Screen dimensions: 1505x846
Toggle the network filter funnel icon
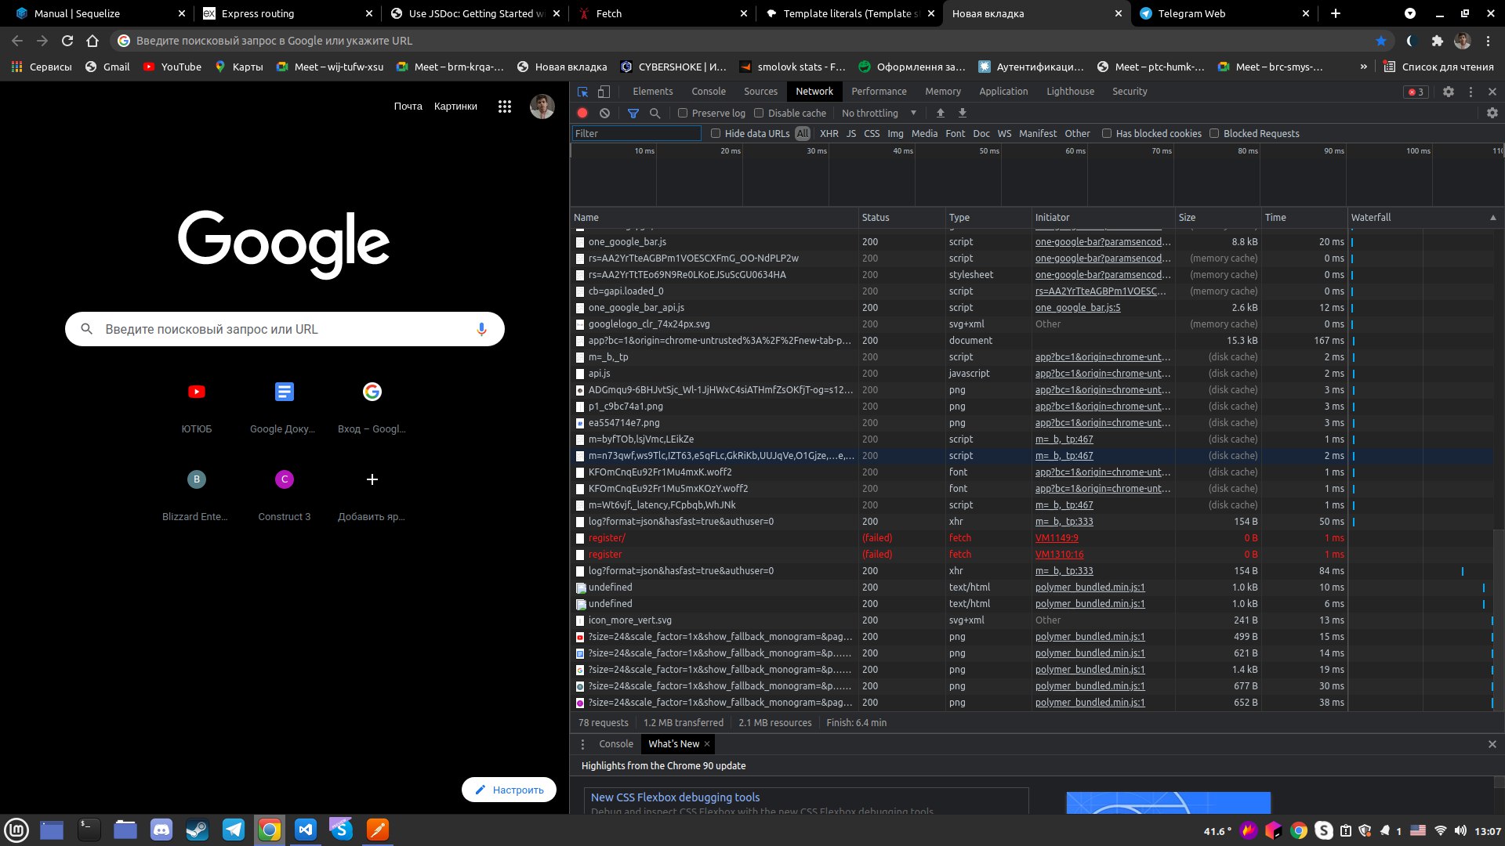coord(633,113)
